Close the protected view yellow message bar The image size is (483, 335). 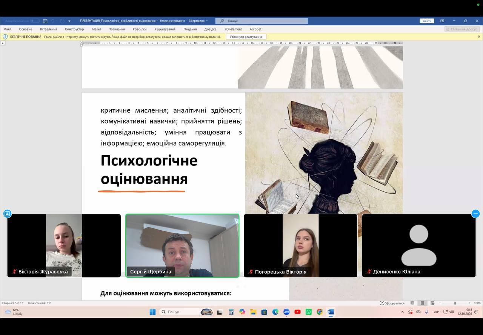[479, 37]
